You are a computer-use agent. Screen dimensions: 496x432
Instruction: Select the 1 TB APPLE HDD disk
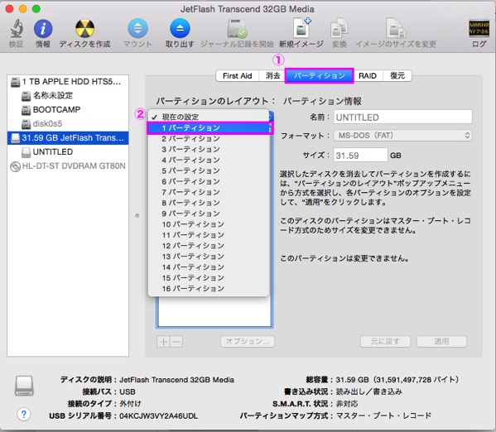(68, 82)
